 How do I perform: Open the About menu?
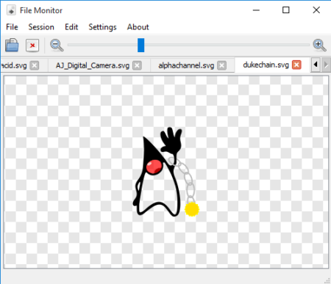138,27
